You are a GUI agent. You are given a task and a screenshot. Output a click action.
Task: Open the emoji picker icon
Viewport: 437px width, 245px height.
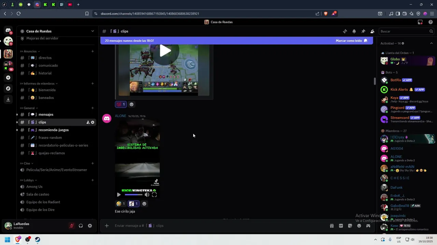coord(359,226)
